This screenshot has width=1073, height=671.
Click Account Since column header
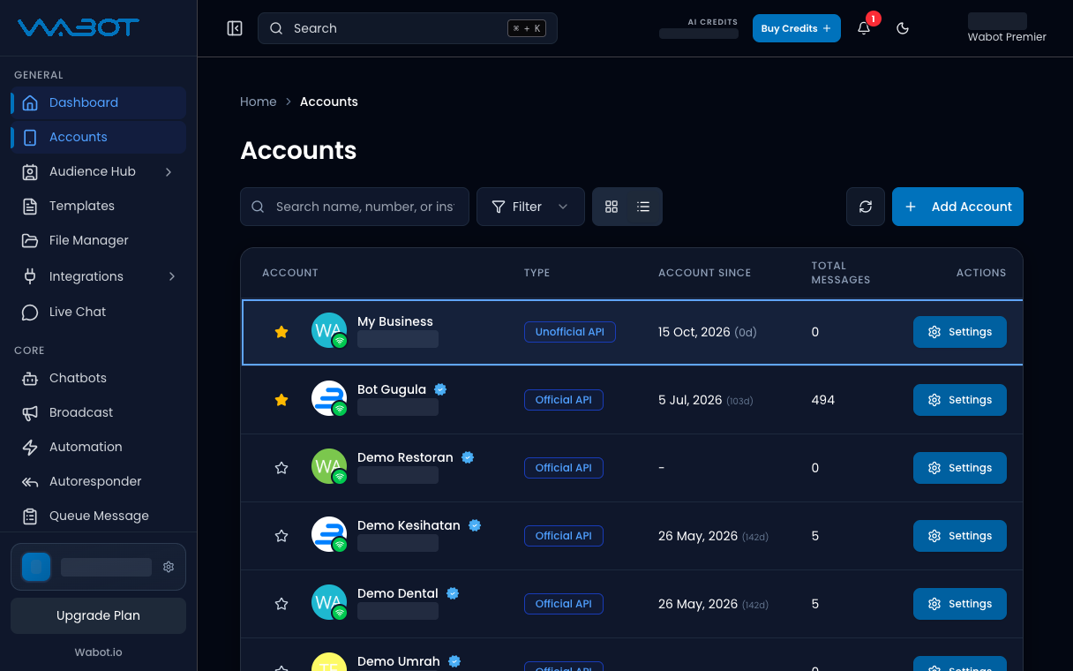[704, 273]
